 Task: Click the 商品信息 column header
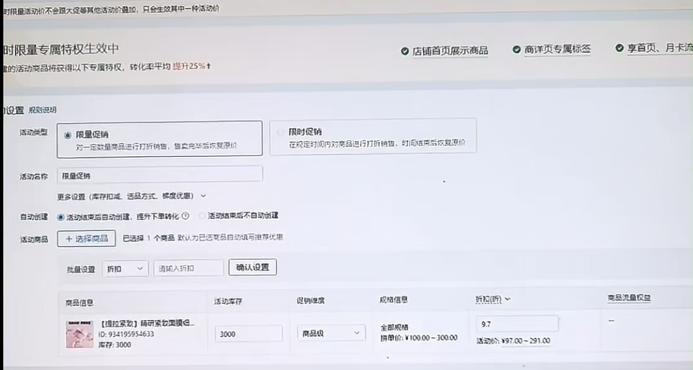click(79, 303)
